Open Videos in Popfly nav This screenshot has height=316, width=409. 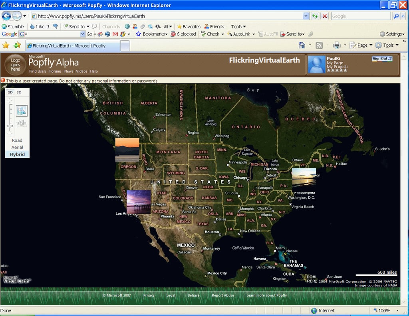click(x=81, y=71)
